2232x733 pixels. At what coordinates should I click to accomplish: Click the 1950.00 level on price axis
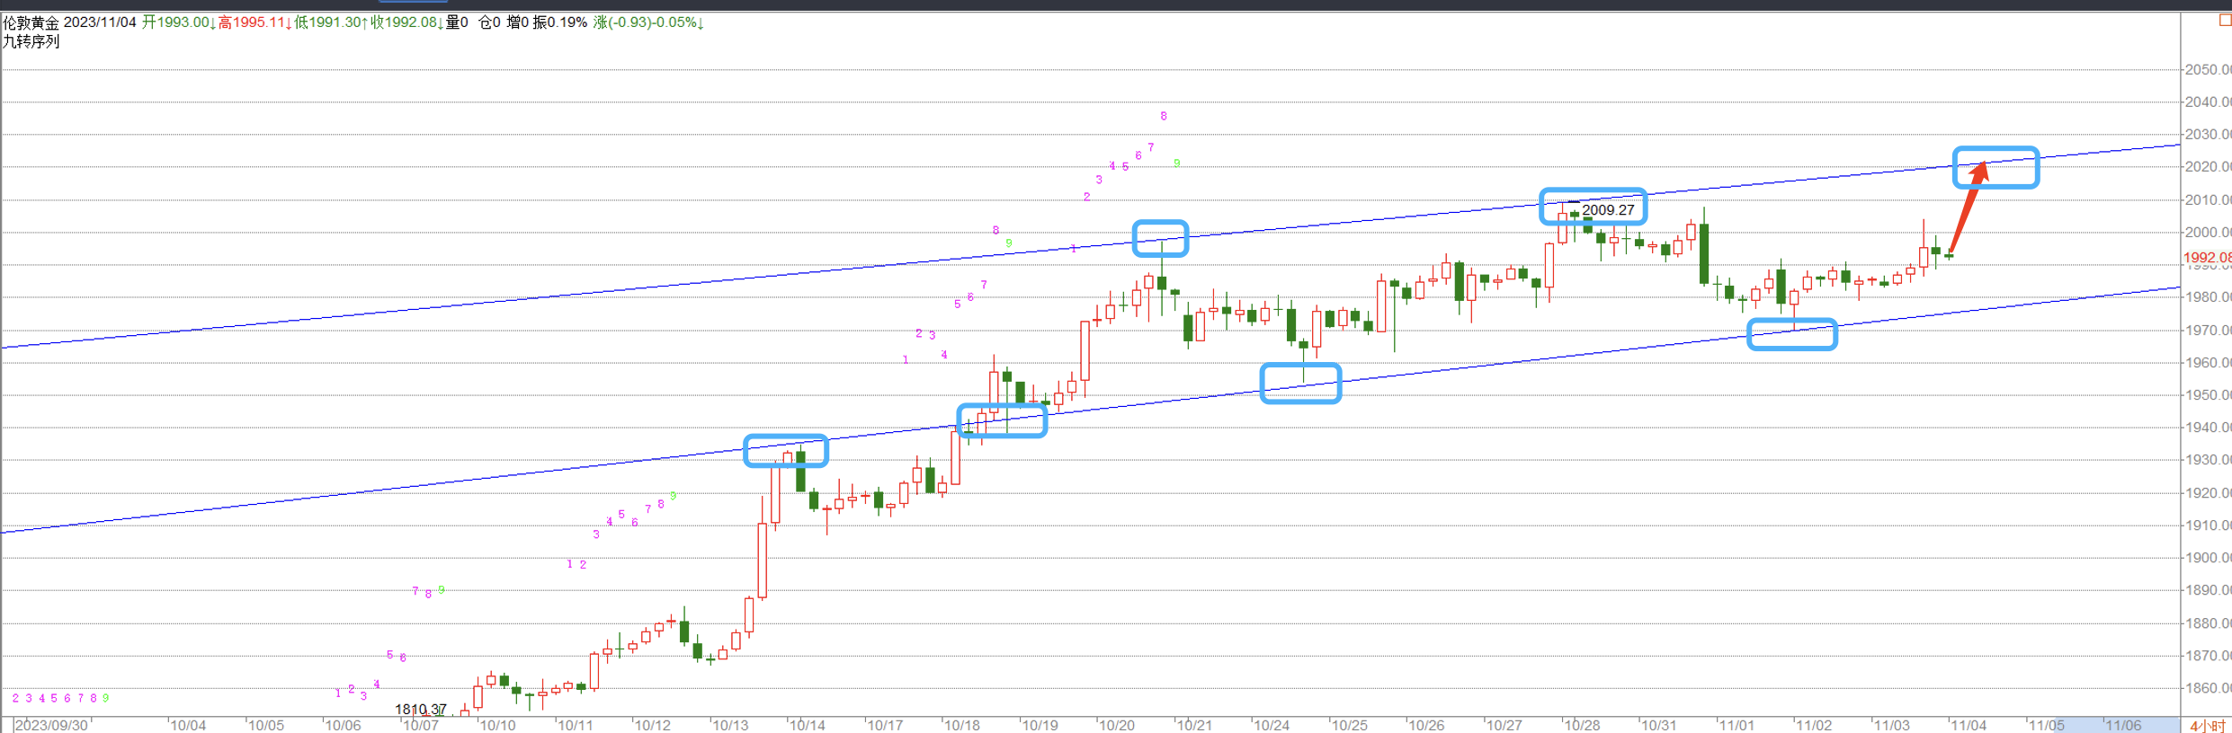click(2207, 395)
